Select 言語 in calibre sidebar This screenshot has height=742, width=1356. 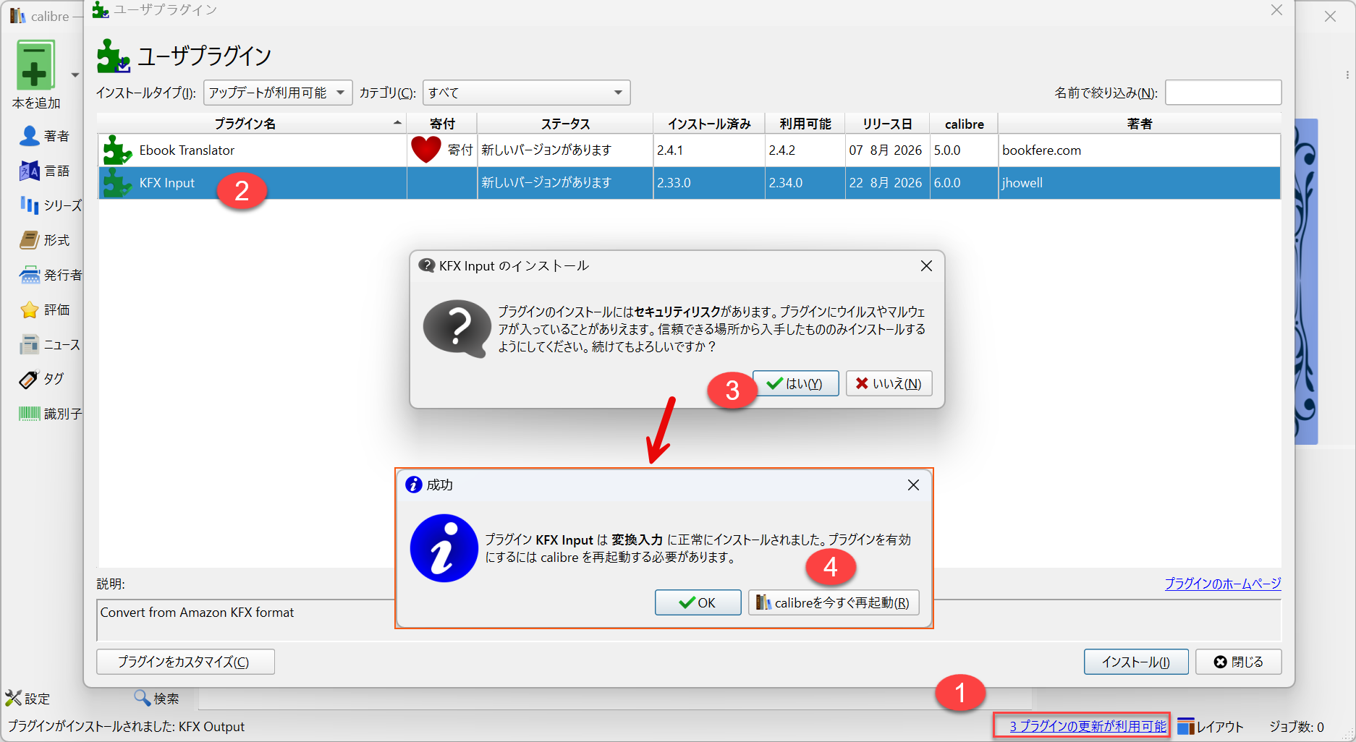tap(45, 171)
